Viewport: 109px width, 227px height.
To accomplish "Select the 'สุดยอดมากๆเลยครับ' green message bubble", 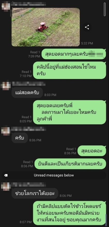I will coord(74,54).
